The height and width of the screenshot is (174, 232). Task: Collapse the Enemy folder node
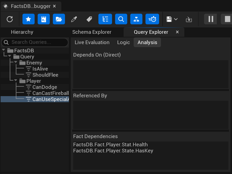click(x=16, y=62)
